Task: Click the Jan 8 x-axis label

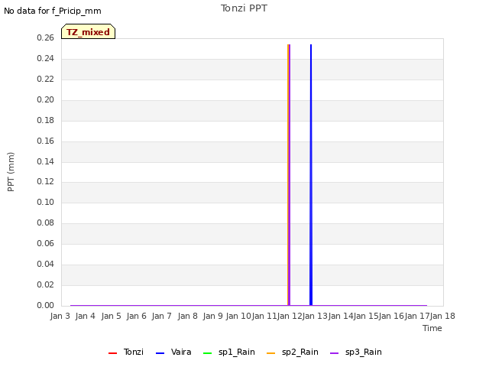Action: [x=187, y=316]
